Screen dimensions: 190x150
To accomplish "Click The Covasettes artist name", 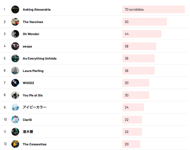I will 35,144.
